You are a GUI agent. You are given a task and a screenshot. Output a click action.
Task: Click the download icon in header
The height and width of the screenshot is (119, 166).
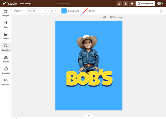coord(125,4)
